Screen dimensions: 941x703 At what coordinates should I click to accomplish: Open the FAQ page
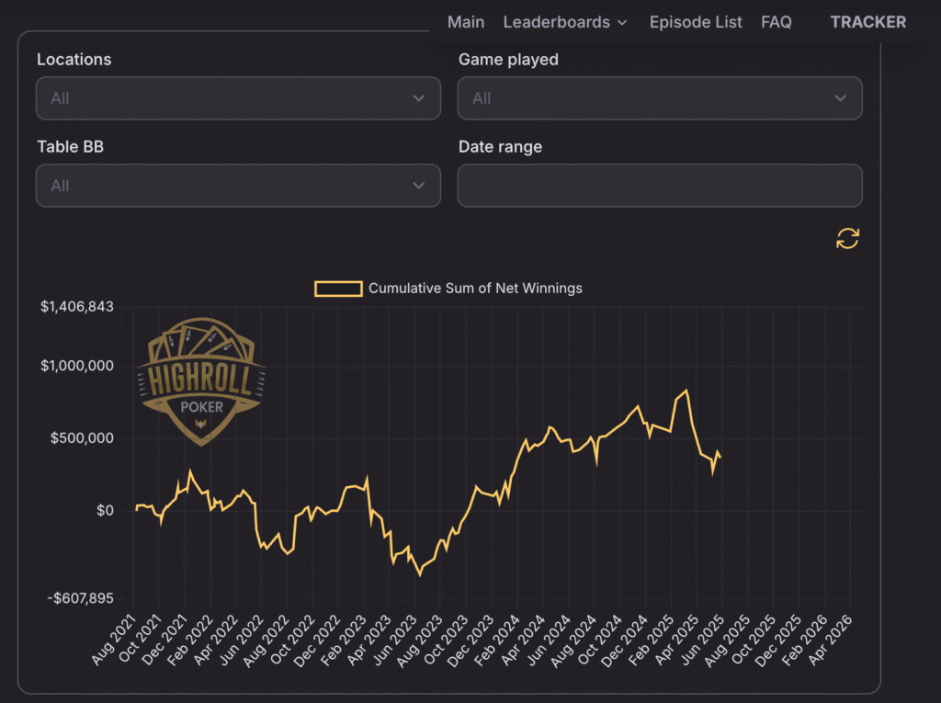[776, 22]
